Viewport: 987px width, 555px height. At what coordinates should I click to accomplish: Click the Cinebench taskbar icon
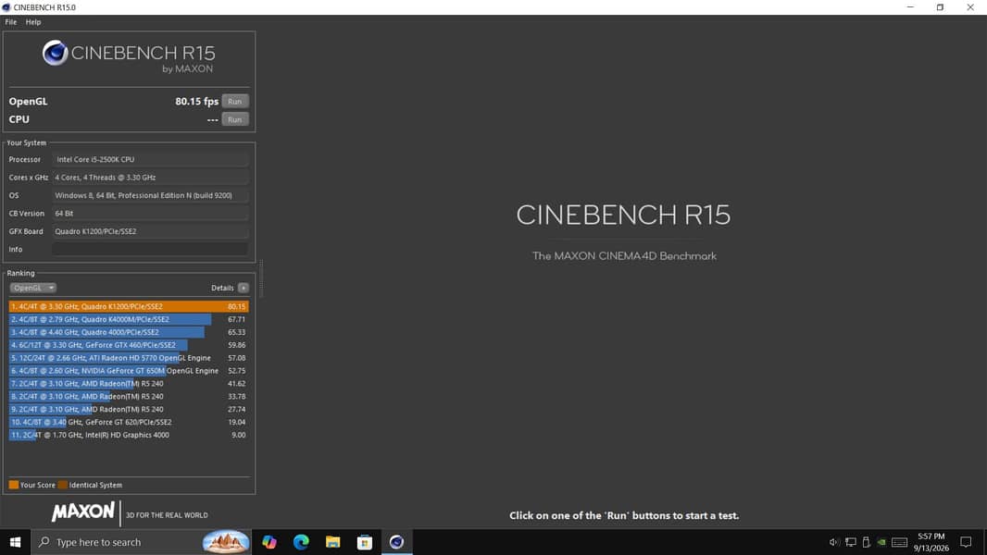[x=396, y=542]
